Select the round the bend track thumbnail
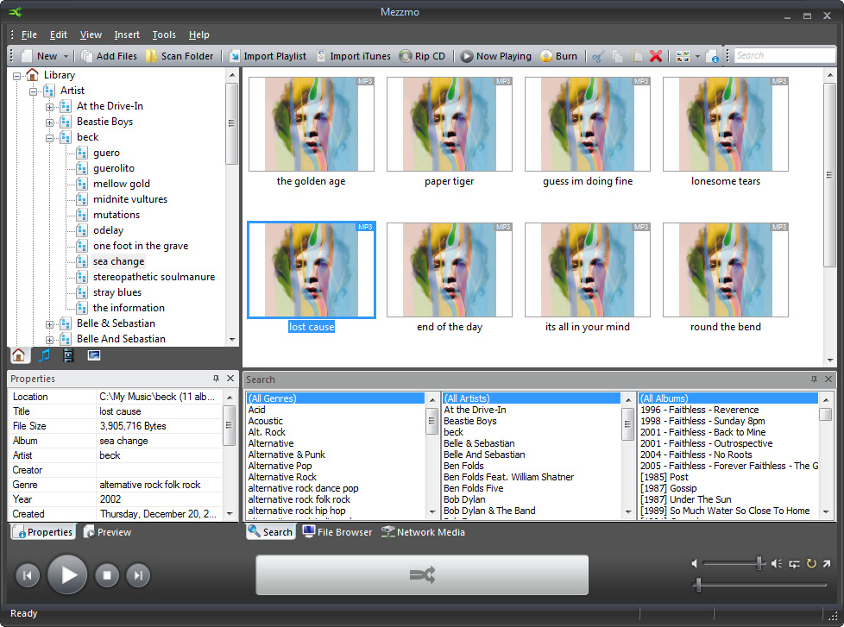844x627 pixels. (x=726, y=270)
